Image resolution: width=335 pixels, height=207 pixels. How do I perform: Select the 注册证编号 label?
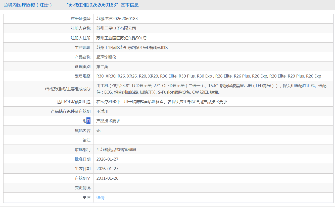pos(80,19)
